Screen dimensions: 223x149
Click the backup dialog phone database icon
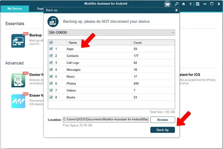tap(53, 22)
